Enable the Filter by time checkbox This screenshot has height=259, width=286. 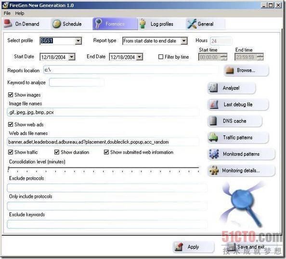coord(161,57)
